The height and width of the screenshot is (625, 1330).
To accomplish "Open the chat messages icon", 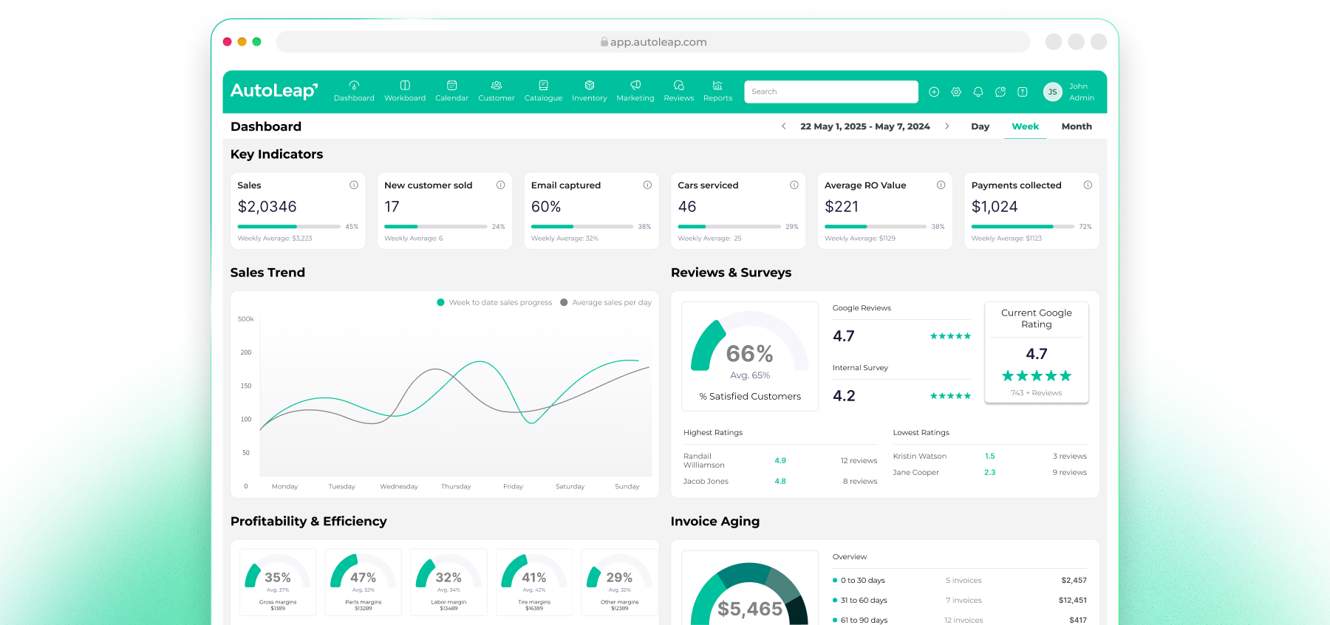I will click(1000, 92).
